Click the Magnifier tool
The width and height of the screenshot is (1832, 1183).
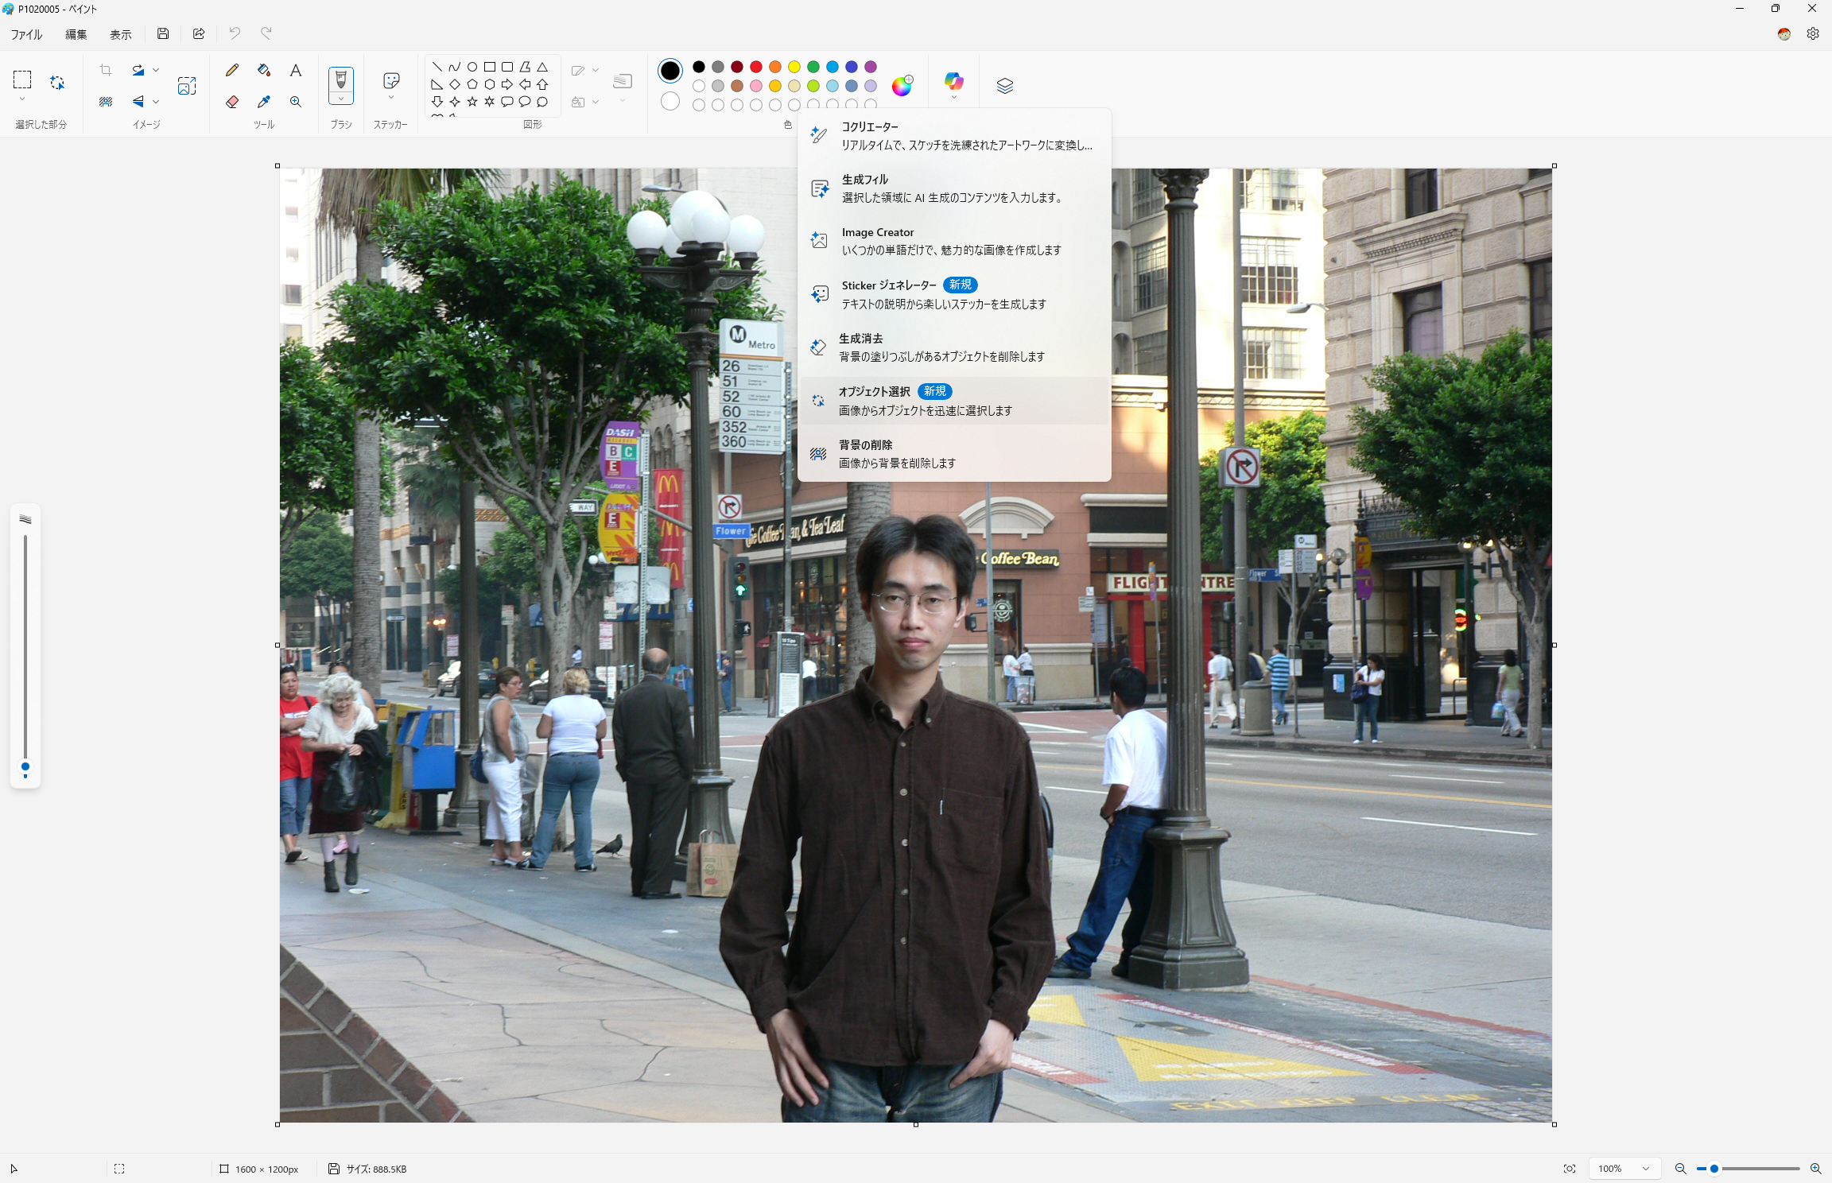pos(296,102)
